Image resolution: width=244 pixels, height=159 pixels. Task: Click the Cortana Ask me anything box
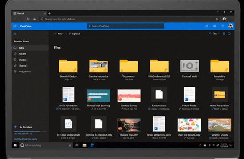[x=46, y=145]
